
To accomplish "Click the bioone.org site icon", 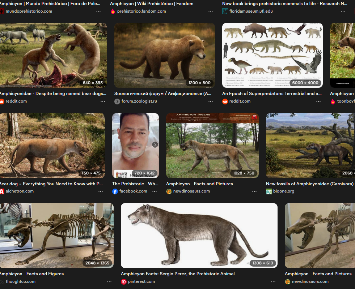I will point(269,191).
